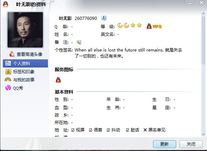The image size is (207, 151).
Task: Click the 更新 button
Action: 164,144
